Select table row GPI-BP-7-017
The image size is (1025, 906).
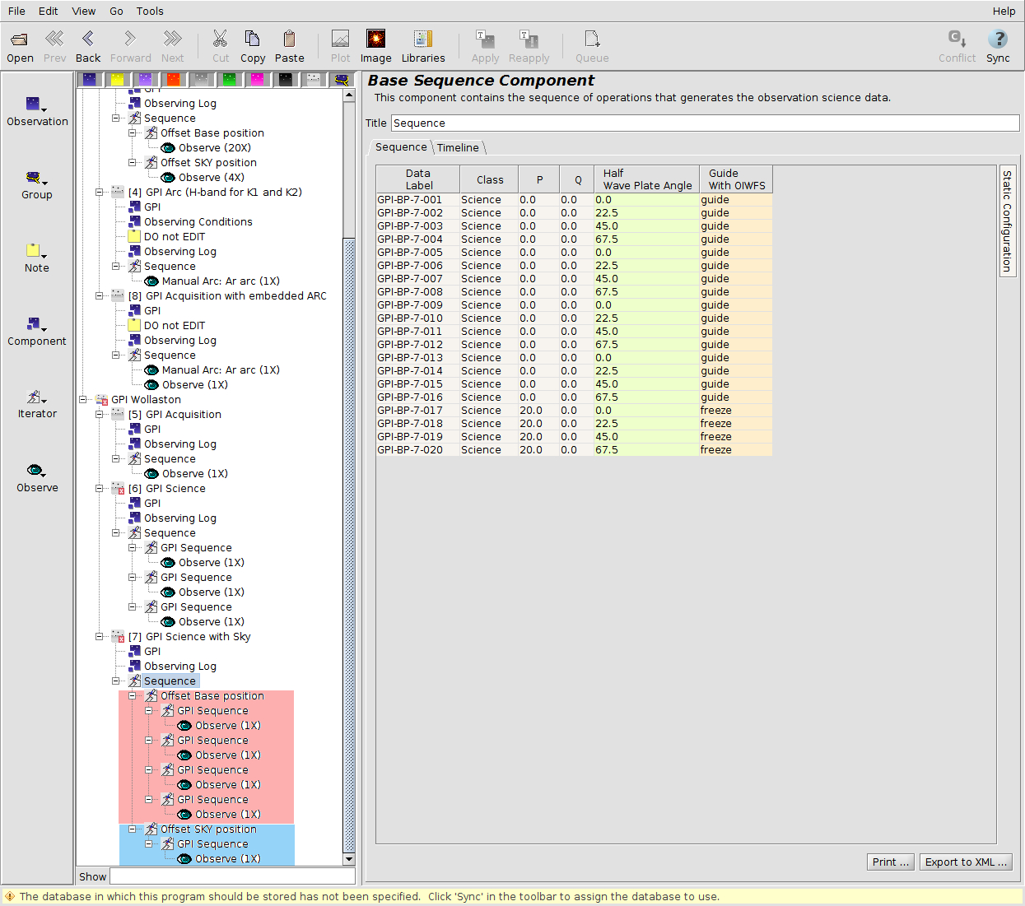point(575,411)
